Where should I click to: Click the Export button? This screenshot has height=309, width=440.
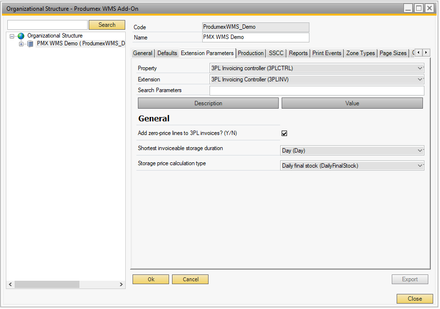pos(410,279)
